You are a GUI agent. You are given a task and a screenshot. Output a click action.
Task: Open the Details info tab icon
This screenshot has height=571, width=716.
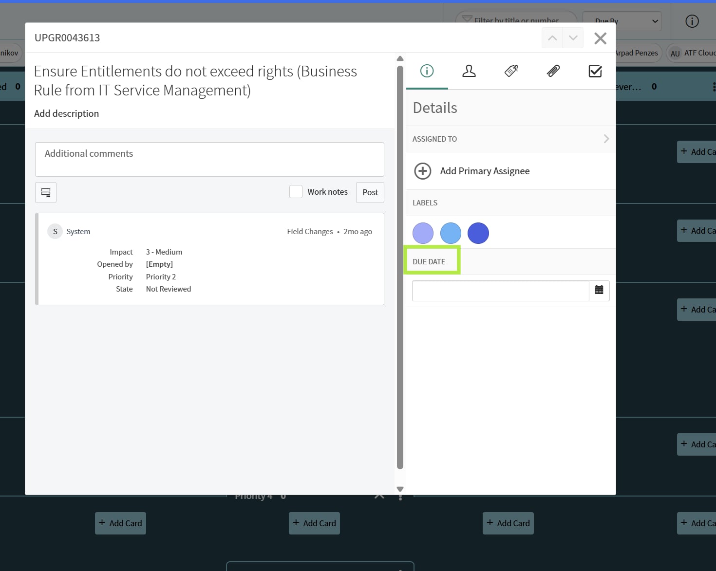(x=427, y=71)
